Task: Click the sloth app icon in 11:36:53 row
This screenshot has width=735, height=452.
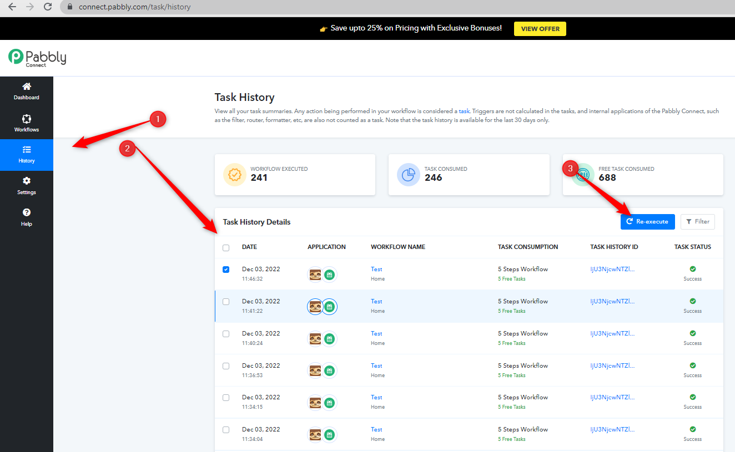Action: click(x=315, y=370)
